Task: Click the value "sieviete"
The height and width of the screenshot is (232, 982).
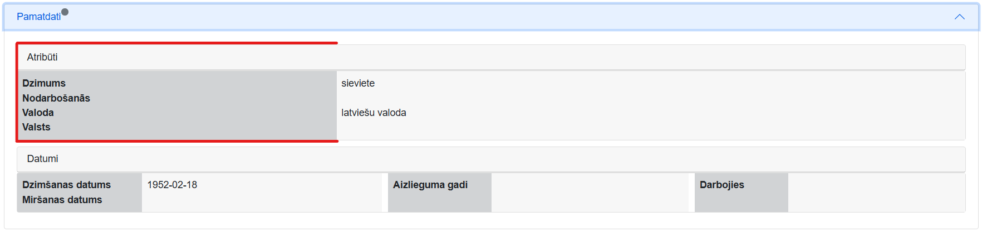Action: (x=358, y=83)
